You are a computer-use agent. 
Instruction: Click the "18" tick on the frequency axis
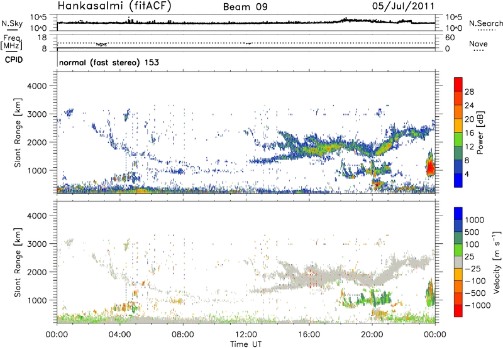click(41, 38)
